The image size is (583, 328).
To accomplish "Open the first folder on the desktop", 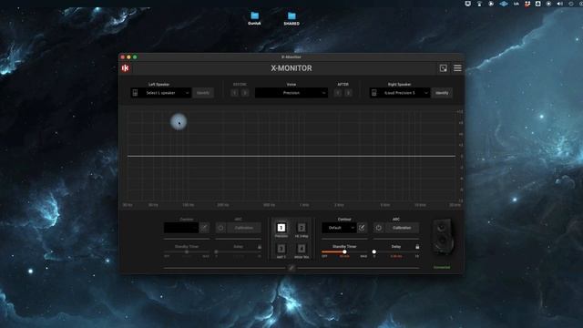I will pos(254,18).
